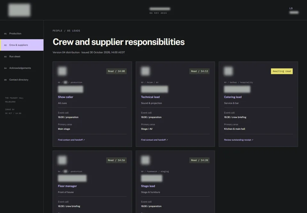Select Crew & suppliers in sidebar
Viewport: 307px width, 213px height.
(22, 45)
